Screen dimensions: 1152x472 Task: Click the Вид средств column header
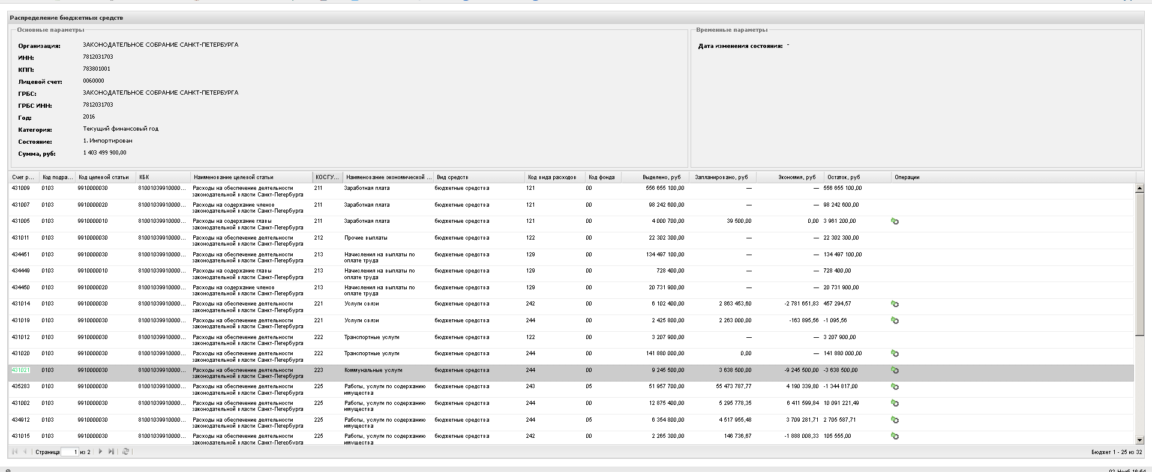tap(452, 177)
